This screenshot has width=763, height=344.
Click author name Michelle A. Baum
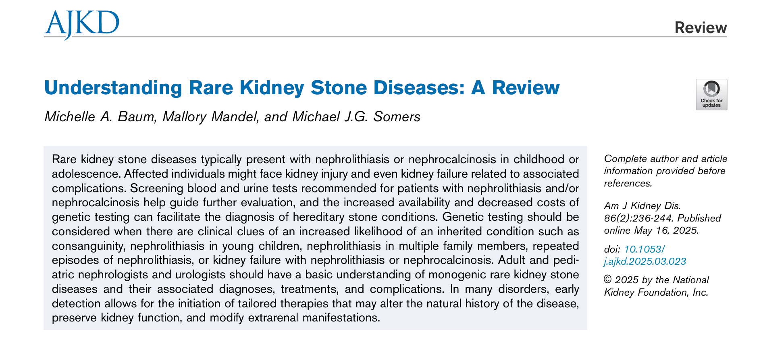[x=100, y=116]
